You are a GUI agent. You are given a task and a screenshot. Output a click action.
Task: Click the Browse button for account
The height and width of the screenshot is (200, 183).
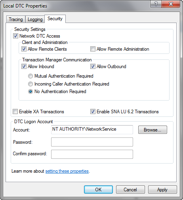pos(152,130)
